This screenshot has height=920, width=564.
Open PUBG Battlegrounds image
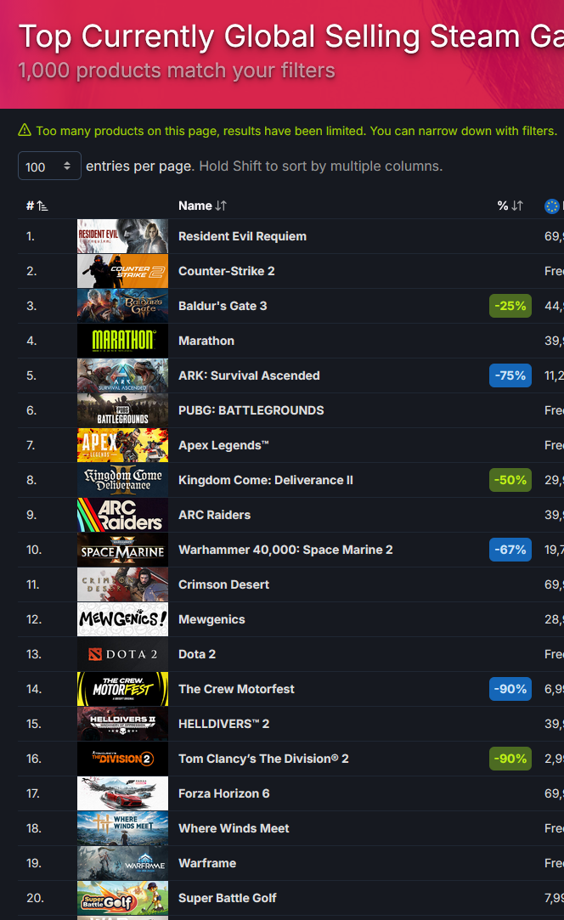[122, 410]
